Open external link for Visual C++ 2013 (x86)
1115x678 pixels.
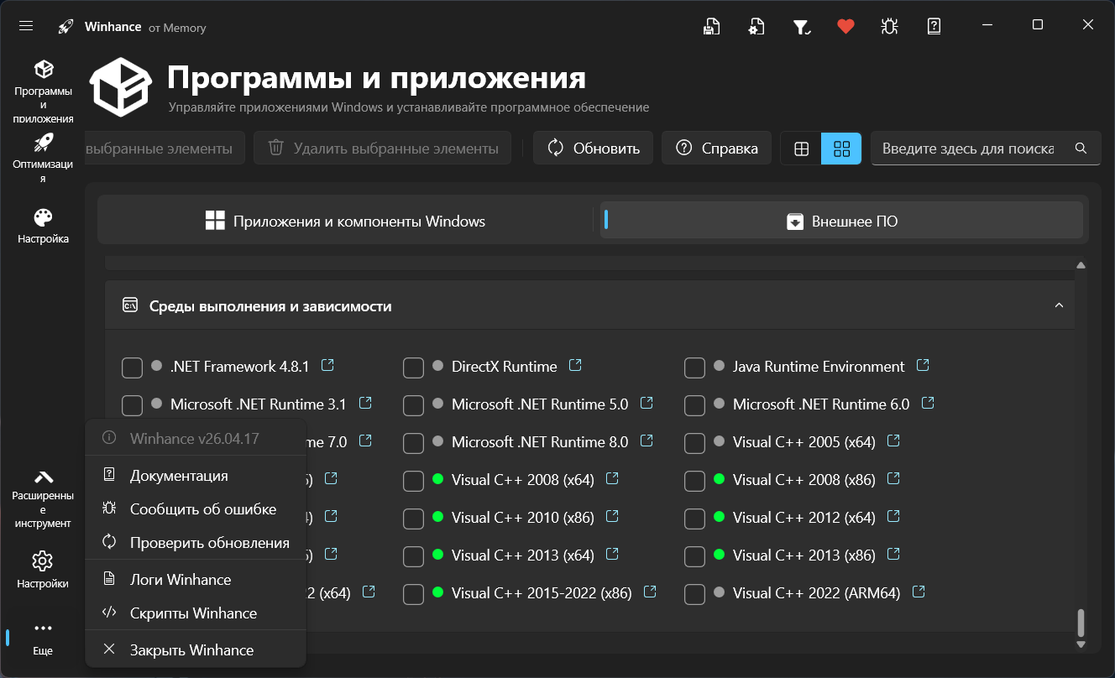(893, 554)
